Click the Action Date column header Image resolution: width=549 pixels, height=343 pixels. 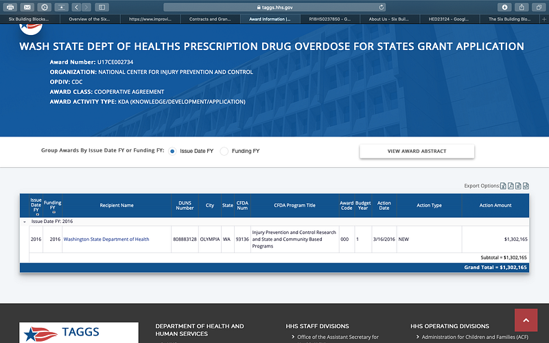[x=384, y=205]
